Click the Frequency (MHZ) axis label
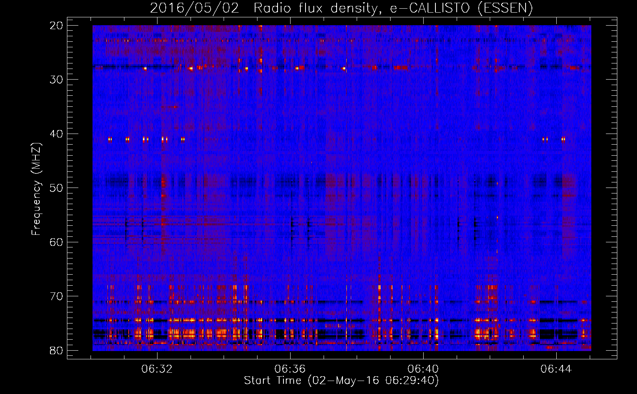Viewport: 637px width, 394px height. point(36,189)
